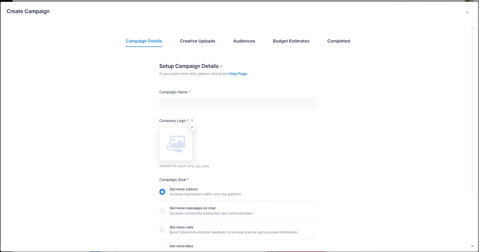Pick the Get more likes goal option
Screen dimensions: 479x252
click(x=162, y=247)
